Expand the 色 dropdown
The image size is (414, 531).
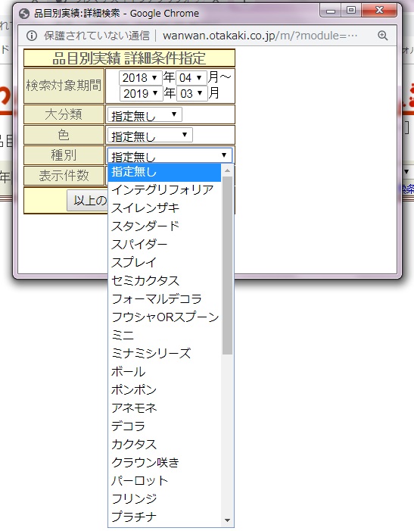click(150, 135)
